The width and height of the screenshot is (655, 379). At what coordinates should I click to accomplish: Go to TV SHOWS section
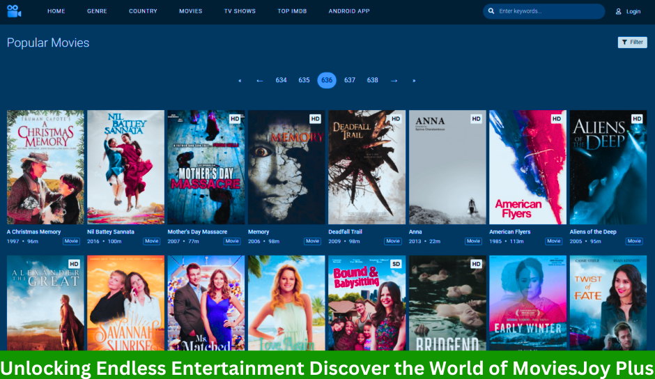tap(240, 11)
